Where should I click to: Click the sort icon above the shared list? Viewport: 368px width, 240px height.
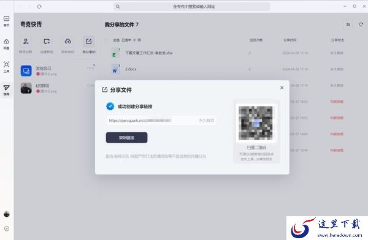click(x=348, y=24)
